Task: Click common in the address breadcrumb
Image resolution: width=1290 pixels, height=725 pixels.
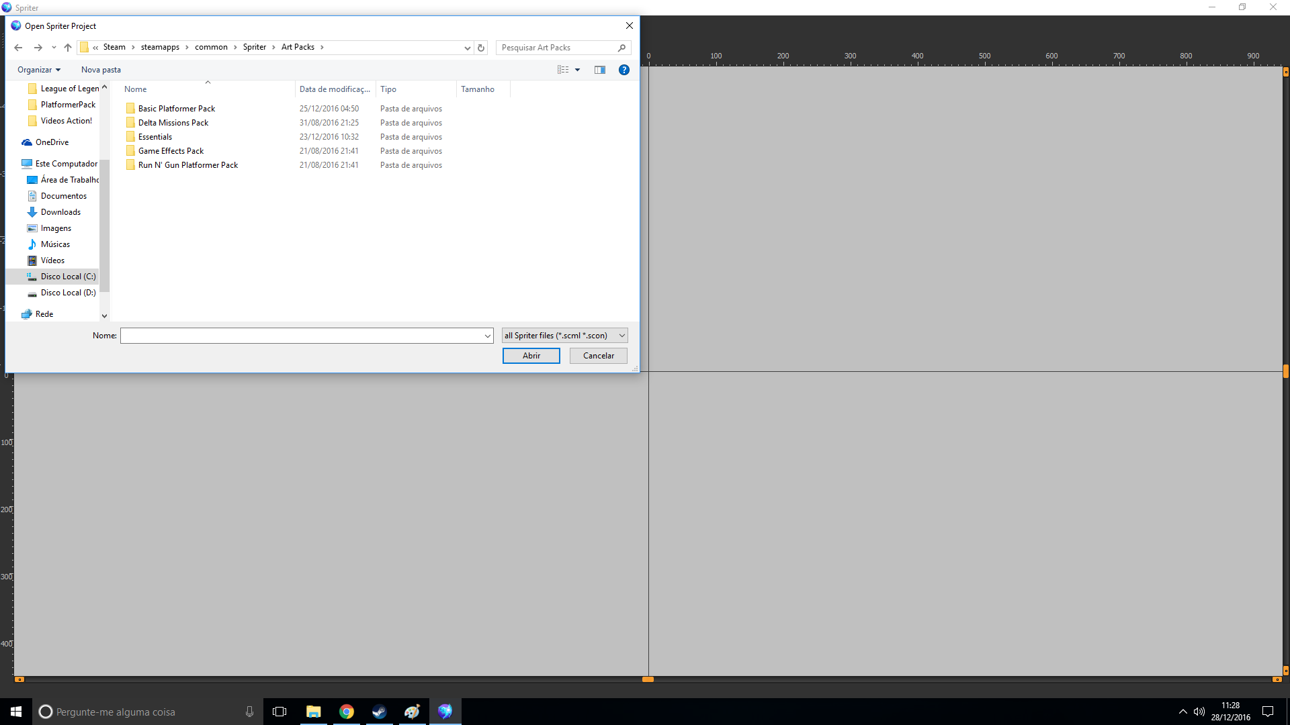Action: tap(211, 47)
